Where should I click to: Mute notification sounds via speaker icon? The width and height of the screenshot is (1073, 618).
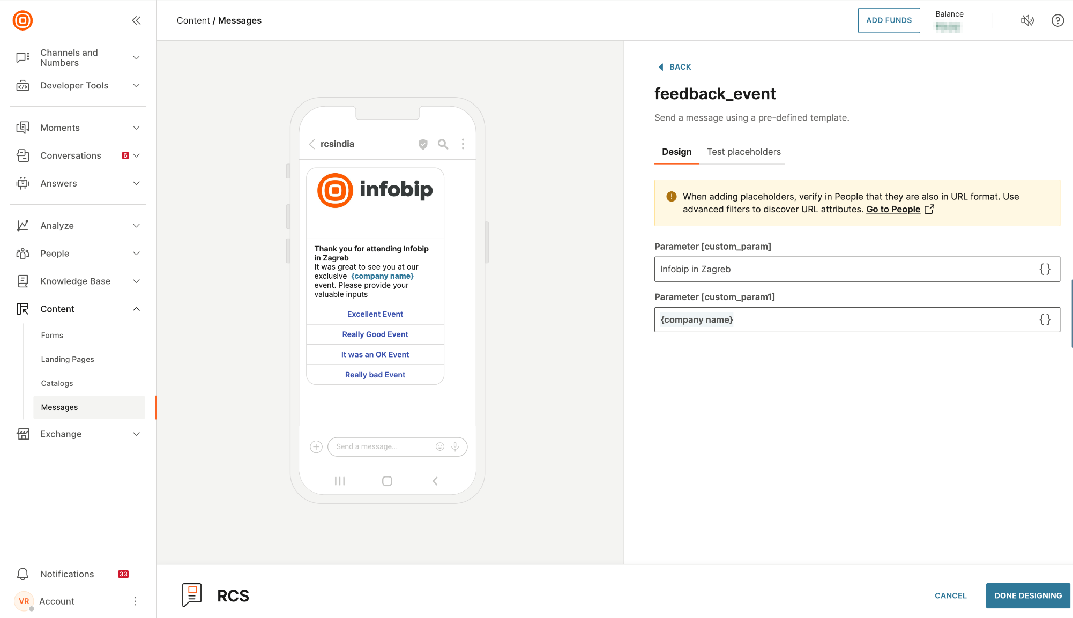[1027, 20]
